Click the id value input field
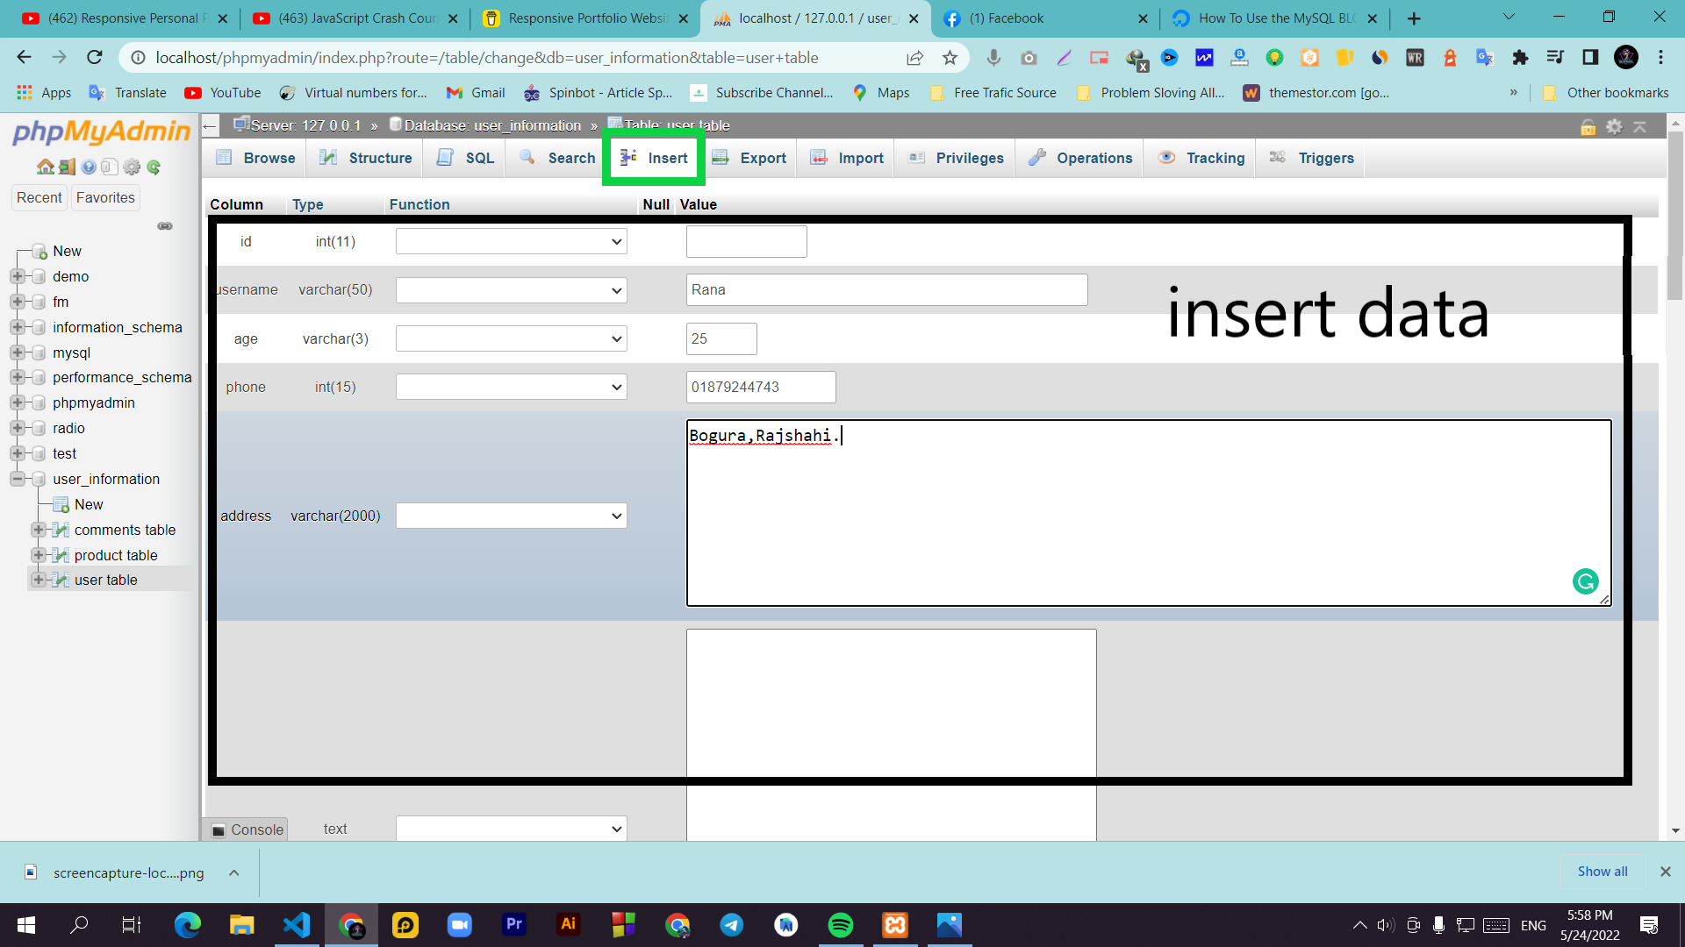This screenshot has width=1685, height=947. pos(746,242)
